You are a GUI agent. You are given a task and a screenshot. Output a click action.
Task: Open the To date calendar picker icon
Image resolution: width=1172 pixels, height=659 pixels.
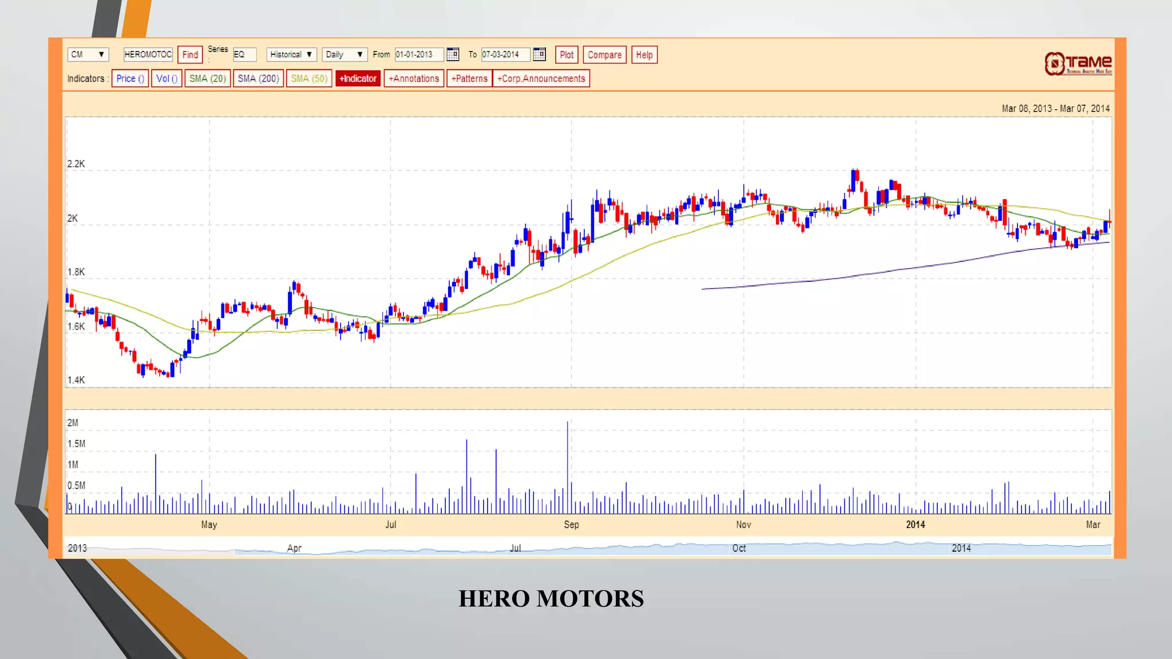[x=539, y=54]
